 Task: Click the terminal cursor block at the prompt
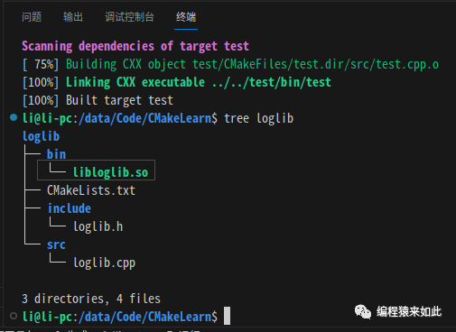point(228,316)
